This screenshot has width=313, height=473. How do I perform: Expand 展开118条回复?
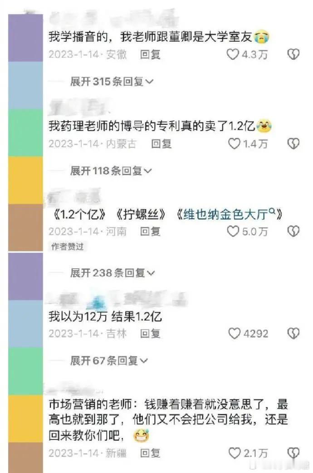click(x=111, y=171)
